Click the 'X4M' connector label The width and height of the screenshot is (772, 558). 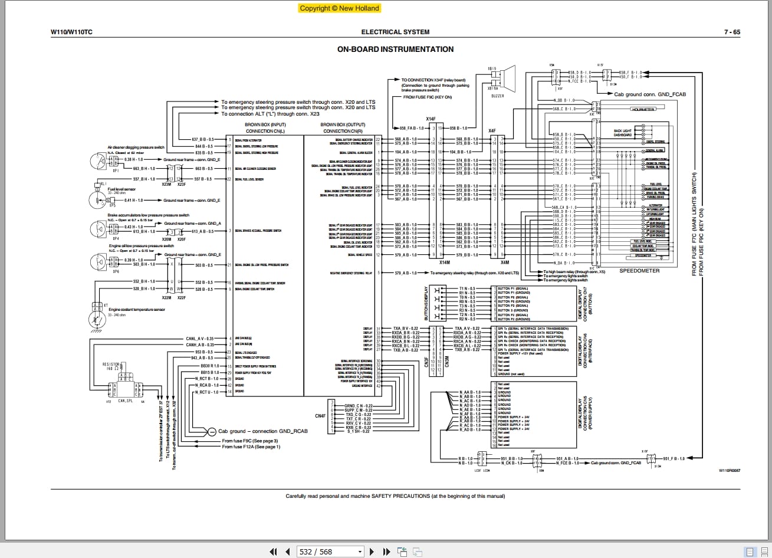tap(505, 262)
